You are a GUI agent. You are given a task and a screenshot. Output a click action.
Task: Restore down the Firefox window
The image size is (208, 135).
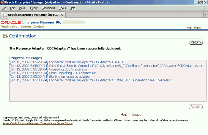(201, 2)
